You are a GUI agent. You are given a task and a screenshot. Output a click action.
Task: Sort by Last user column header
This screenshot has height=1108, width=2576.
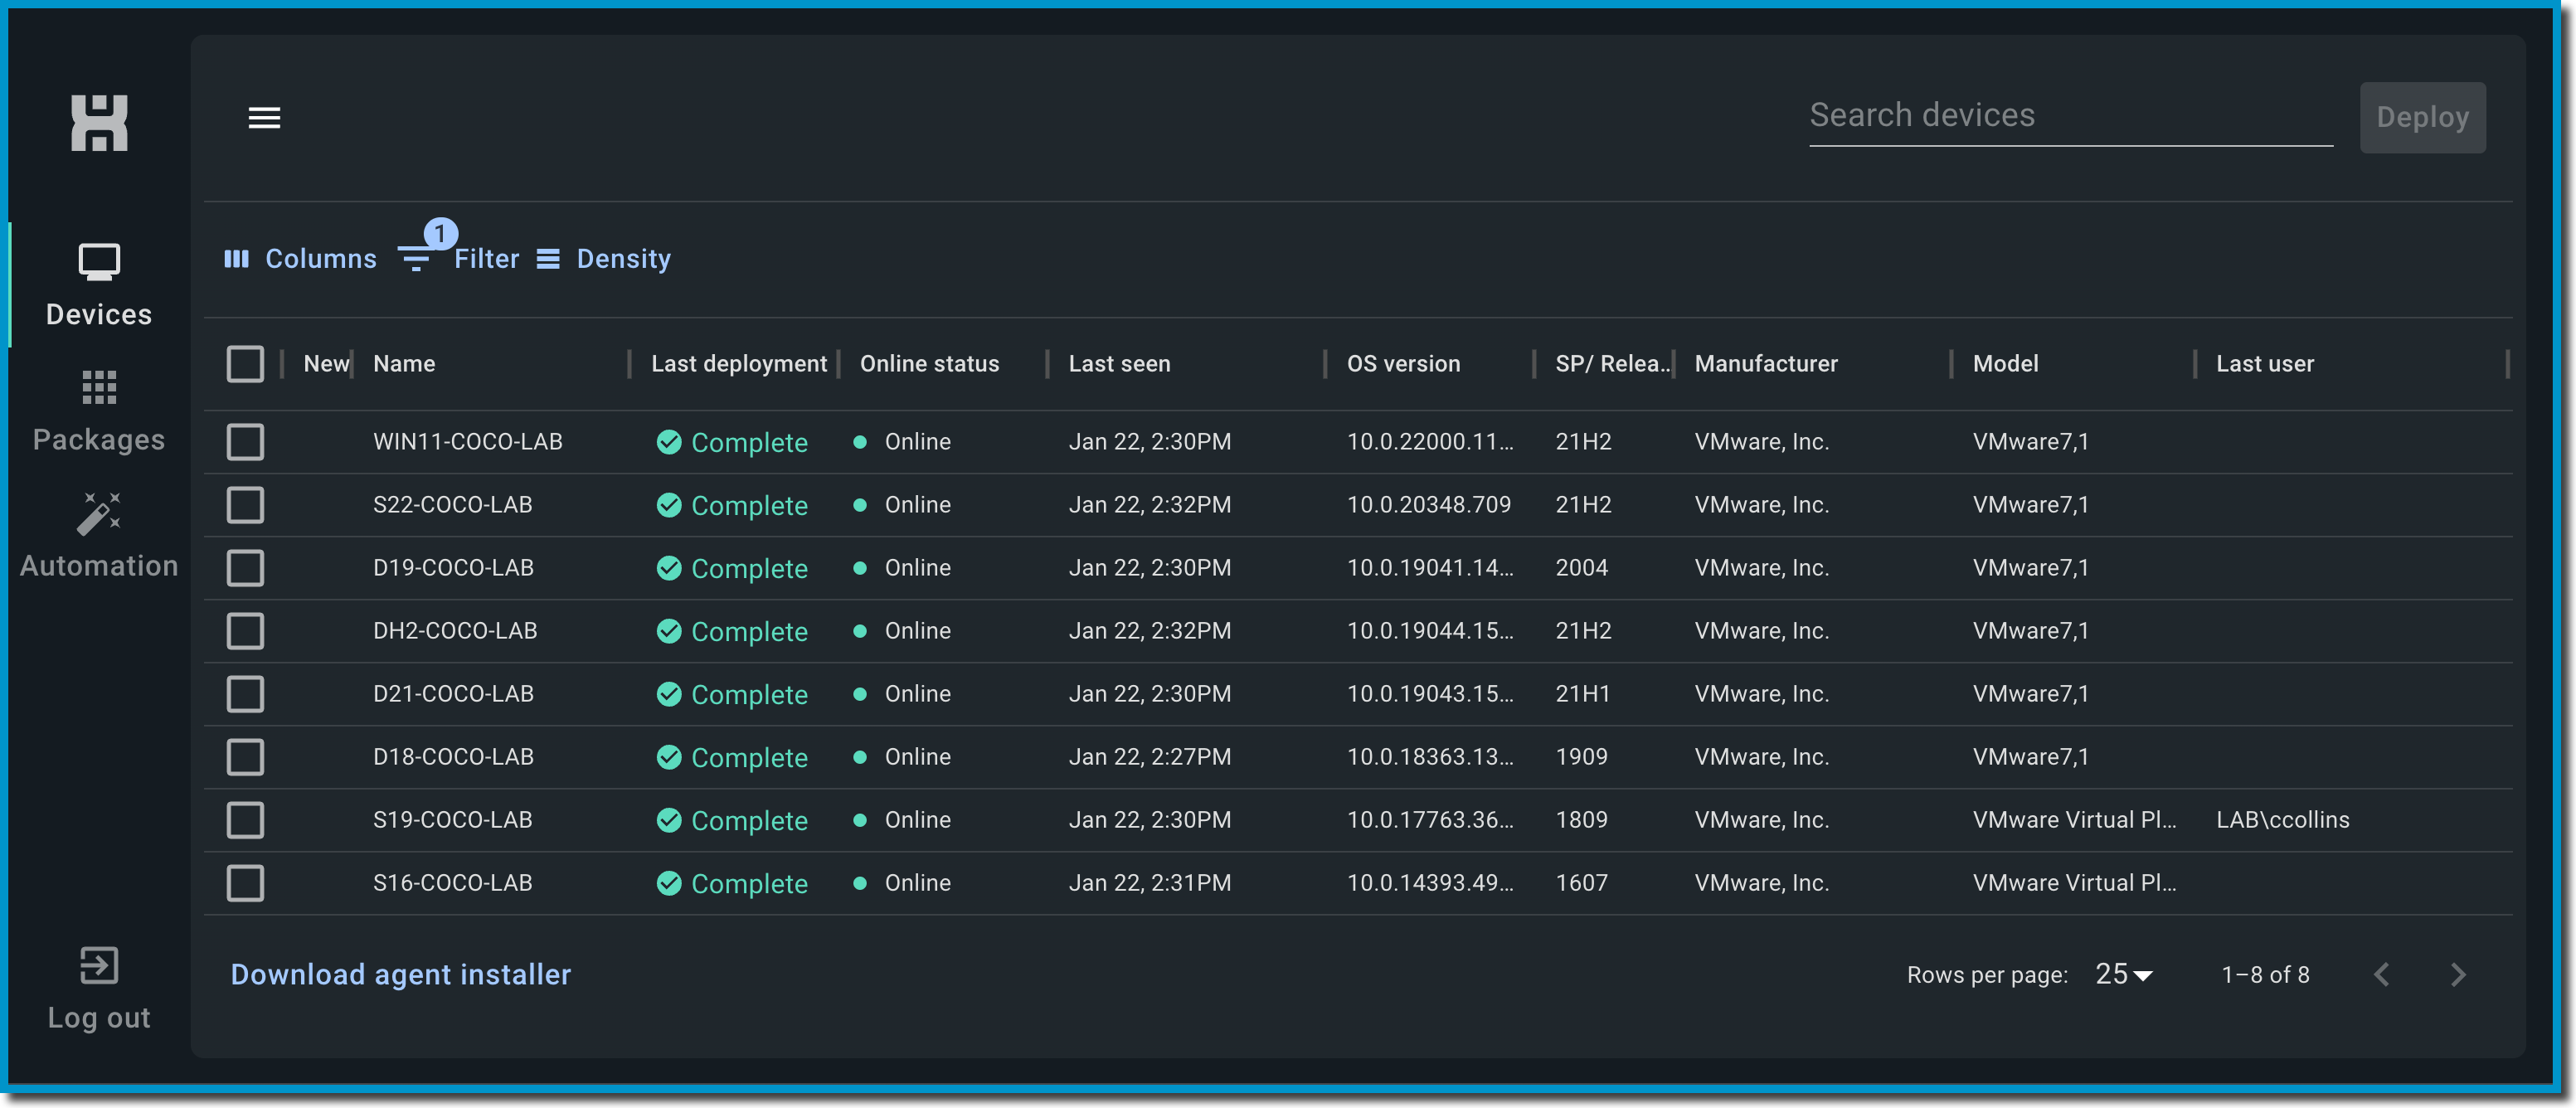click(2265, 364)
